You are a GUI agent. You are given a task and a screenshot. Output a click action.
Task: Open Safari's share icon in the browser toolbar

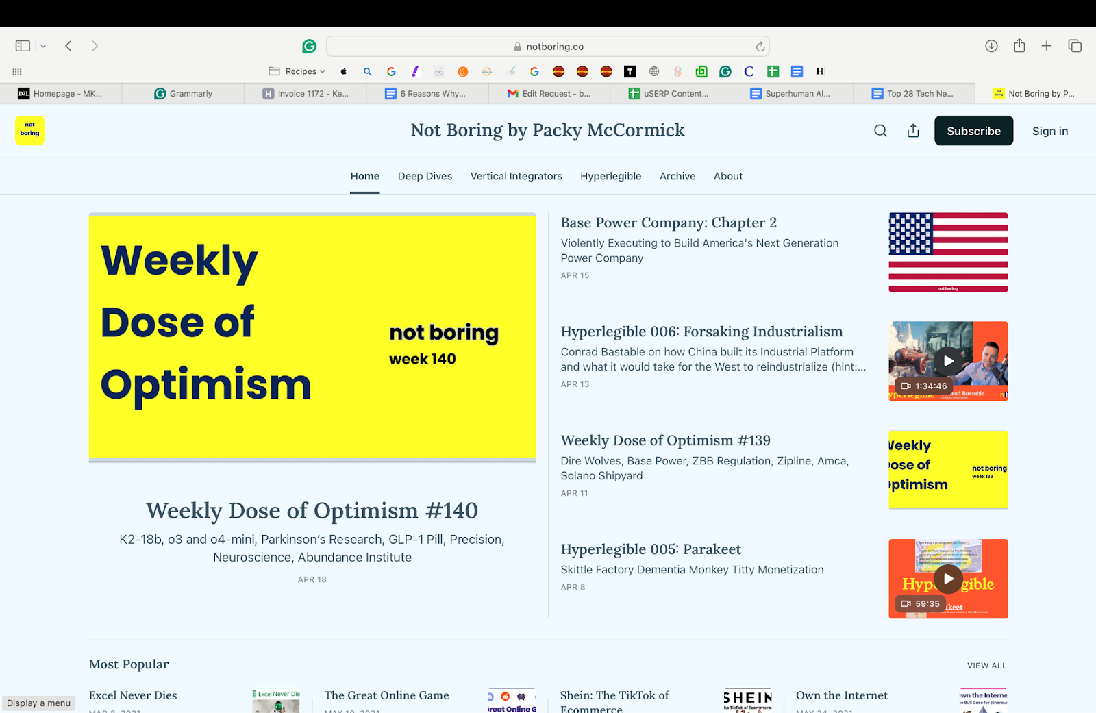[1019, 46]
